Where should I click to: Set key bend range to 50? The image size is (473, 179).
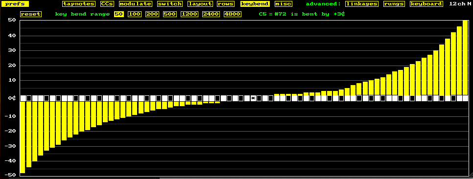click(119, 14)
